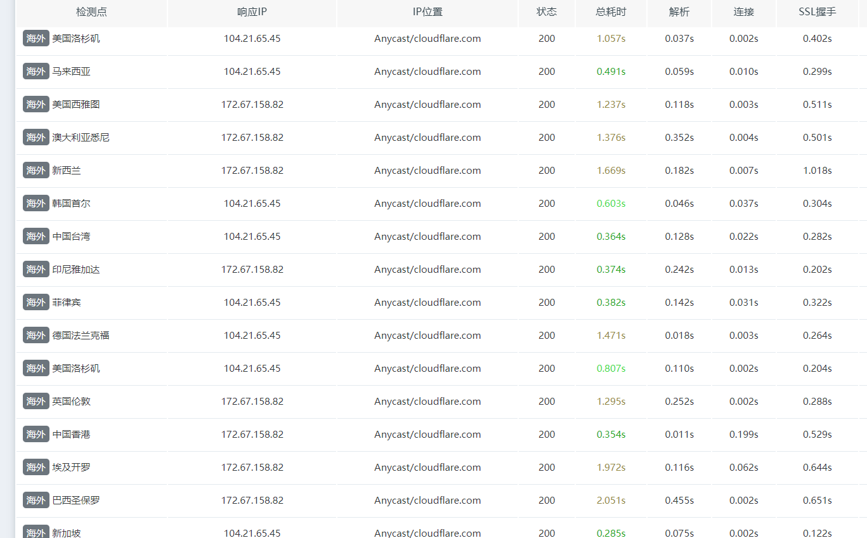The width and height of the screenshot is (867, 538).
Task: Click the connect time 0.199s
Action: 744,435
